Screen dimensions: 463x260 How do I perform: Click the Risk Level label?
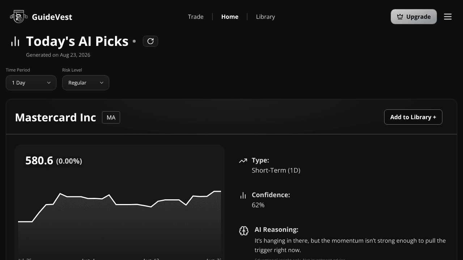(x=72, y=70)
